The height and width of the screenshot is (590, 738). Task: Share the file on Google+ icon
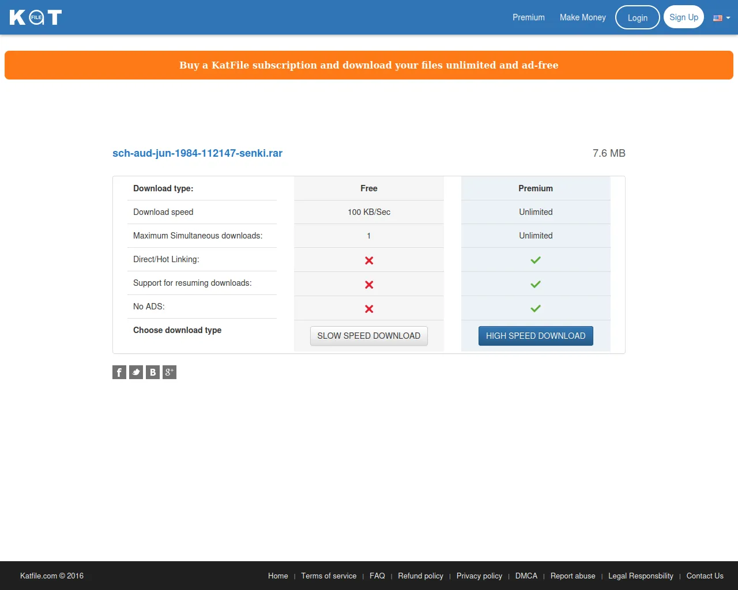(x=169, y=372)
